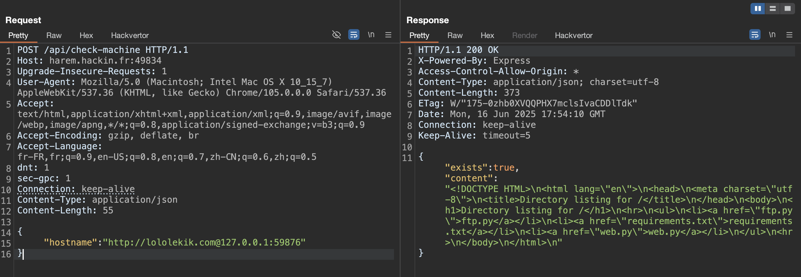Screen dimensions: 801x277
Task: Click the response Content-Type charset=utf-8 line
Action: pos(539,82)
